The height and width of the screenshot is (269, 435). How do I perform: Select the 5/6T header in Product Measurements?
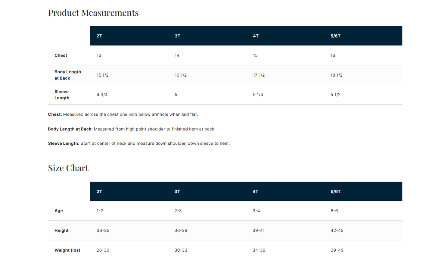(x=335, y=36)
